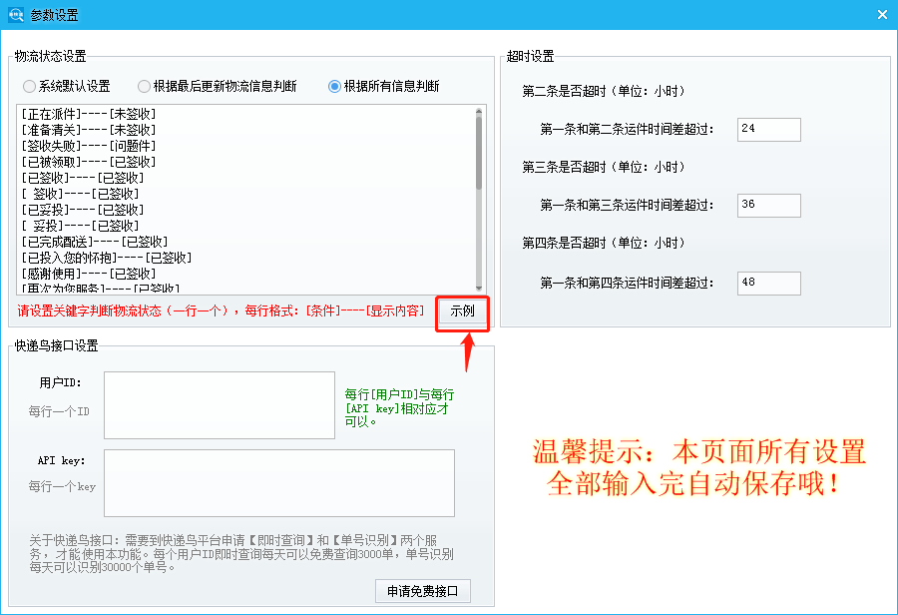Click the app icon in the title bar

(x=15, y=15)
